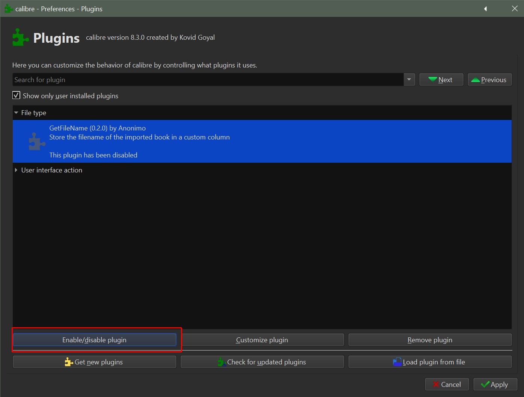Collapse the File type category
The width and height of the screenshot is (524, 397).
pyautogui.click(x=16, y=112)
